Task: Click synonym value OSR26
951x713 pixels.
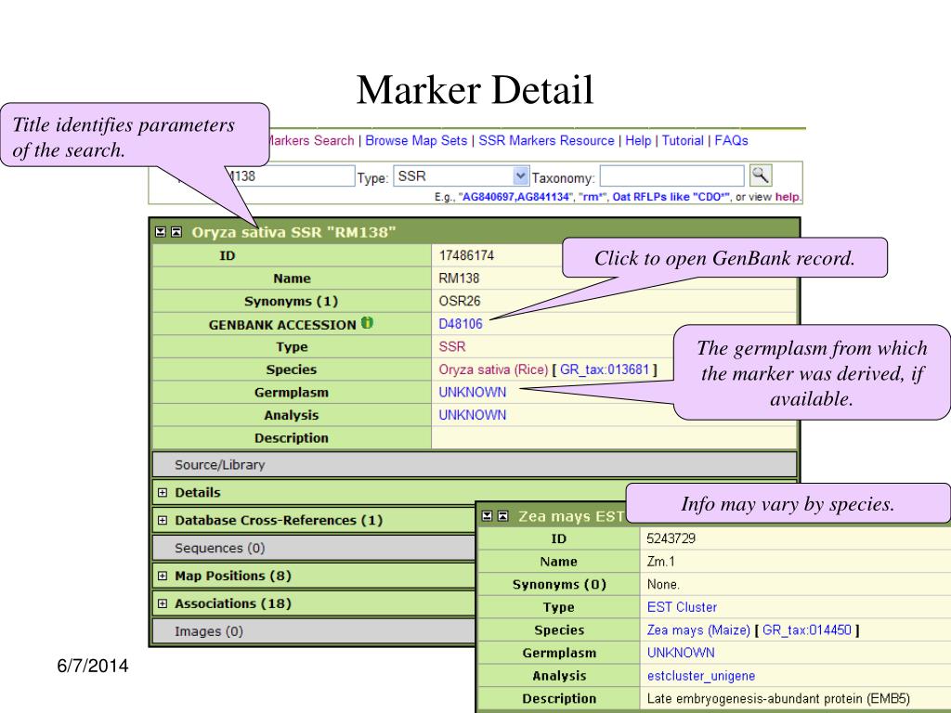Action: coord(460,302)
